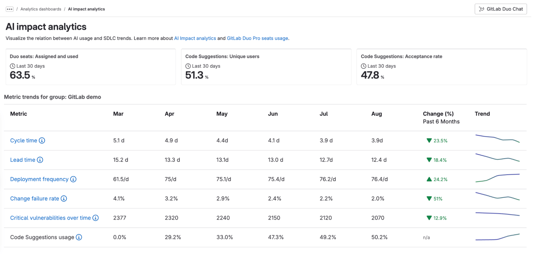
Task: Click the clock icon in Duo seats card
Action: coord(12,66)
